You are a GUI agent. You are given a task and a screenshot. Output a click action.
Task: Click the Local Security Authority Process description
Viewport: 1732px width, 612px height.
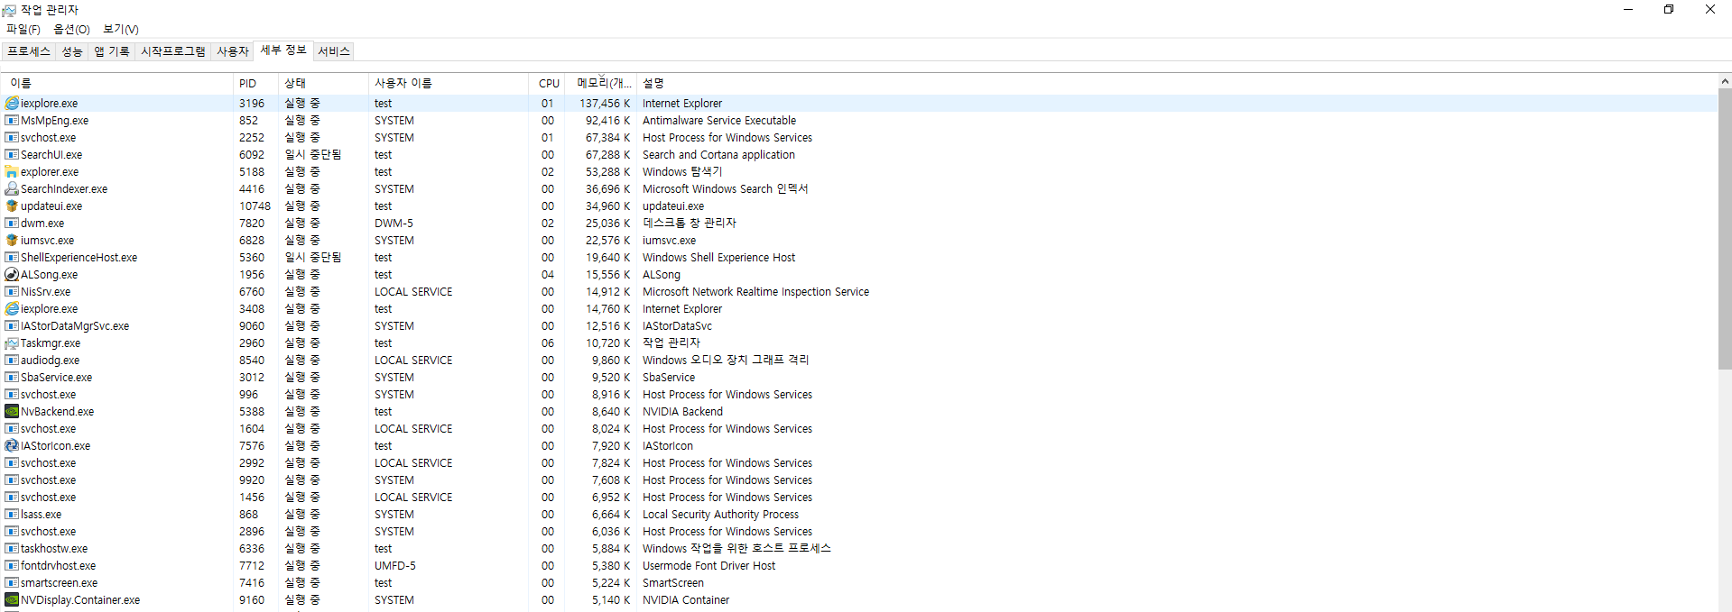coord(720,515)
